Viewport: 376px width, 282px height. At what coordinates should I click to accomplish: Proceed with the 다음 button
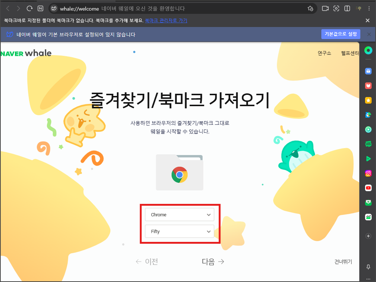(x=212, y=261)
